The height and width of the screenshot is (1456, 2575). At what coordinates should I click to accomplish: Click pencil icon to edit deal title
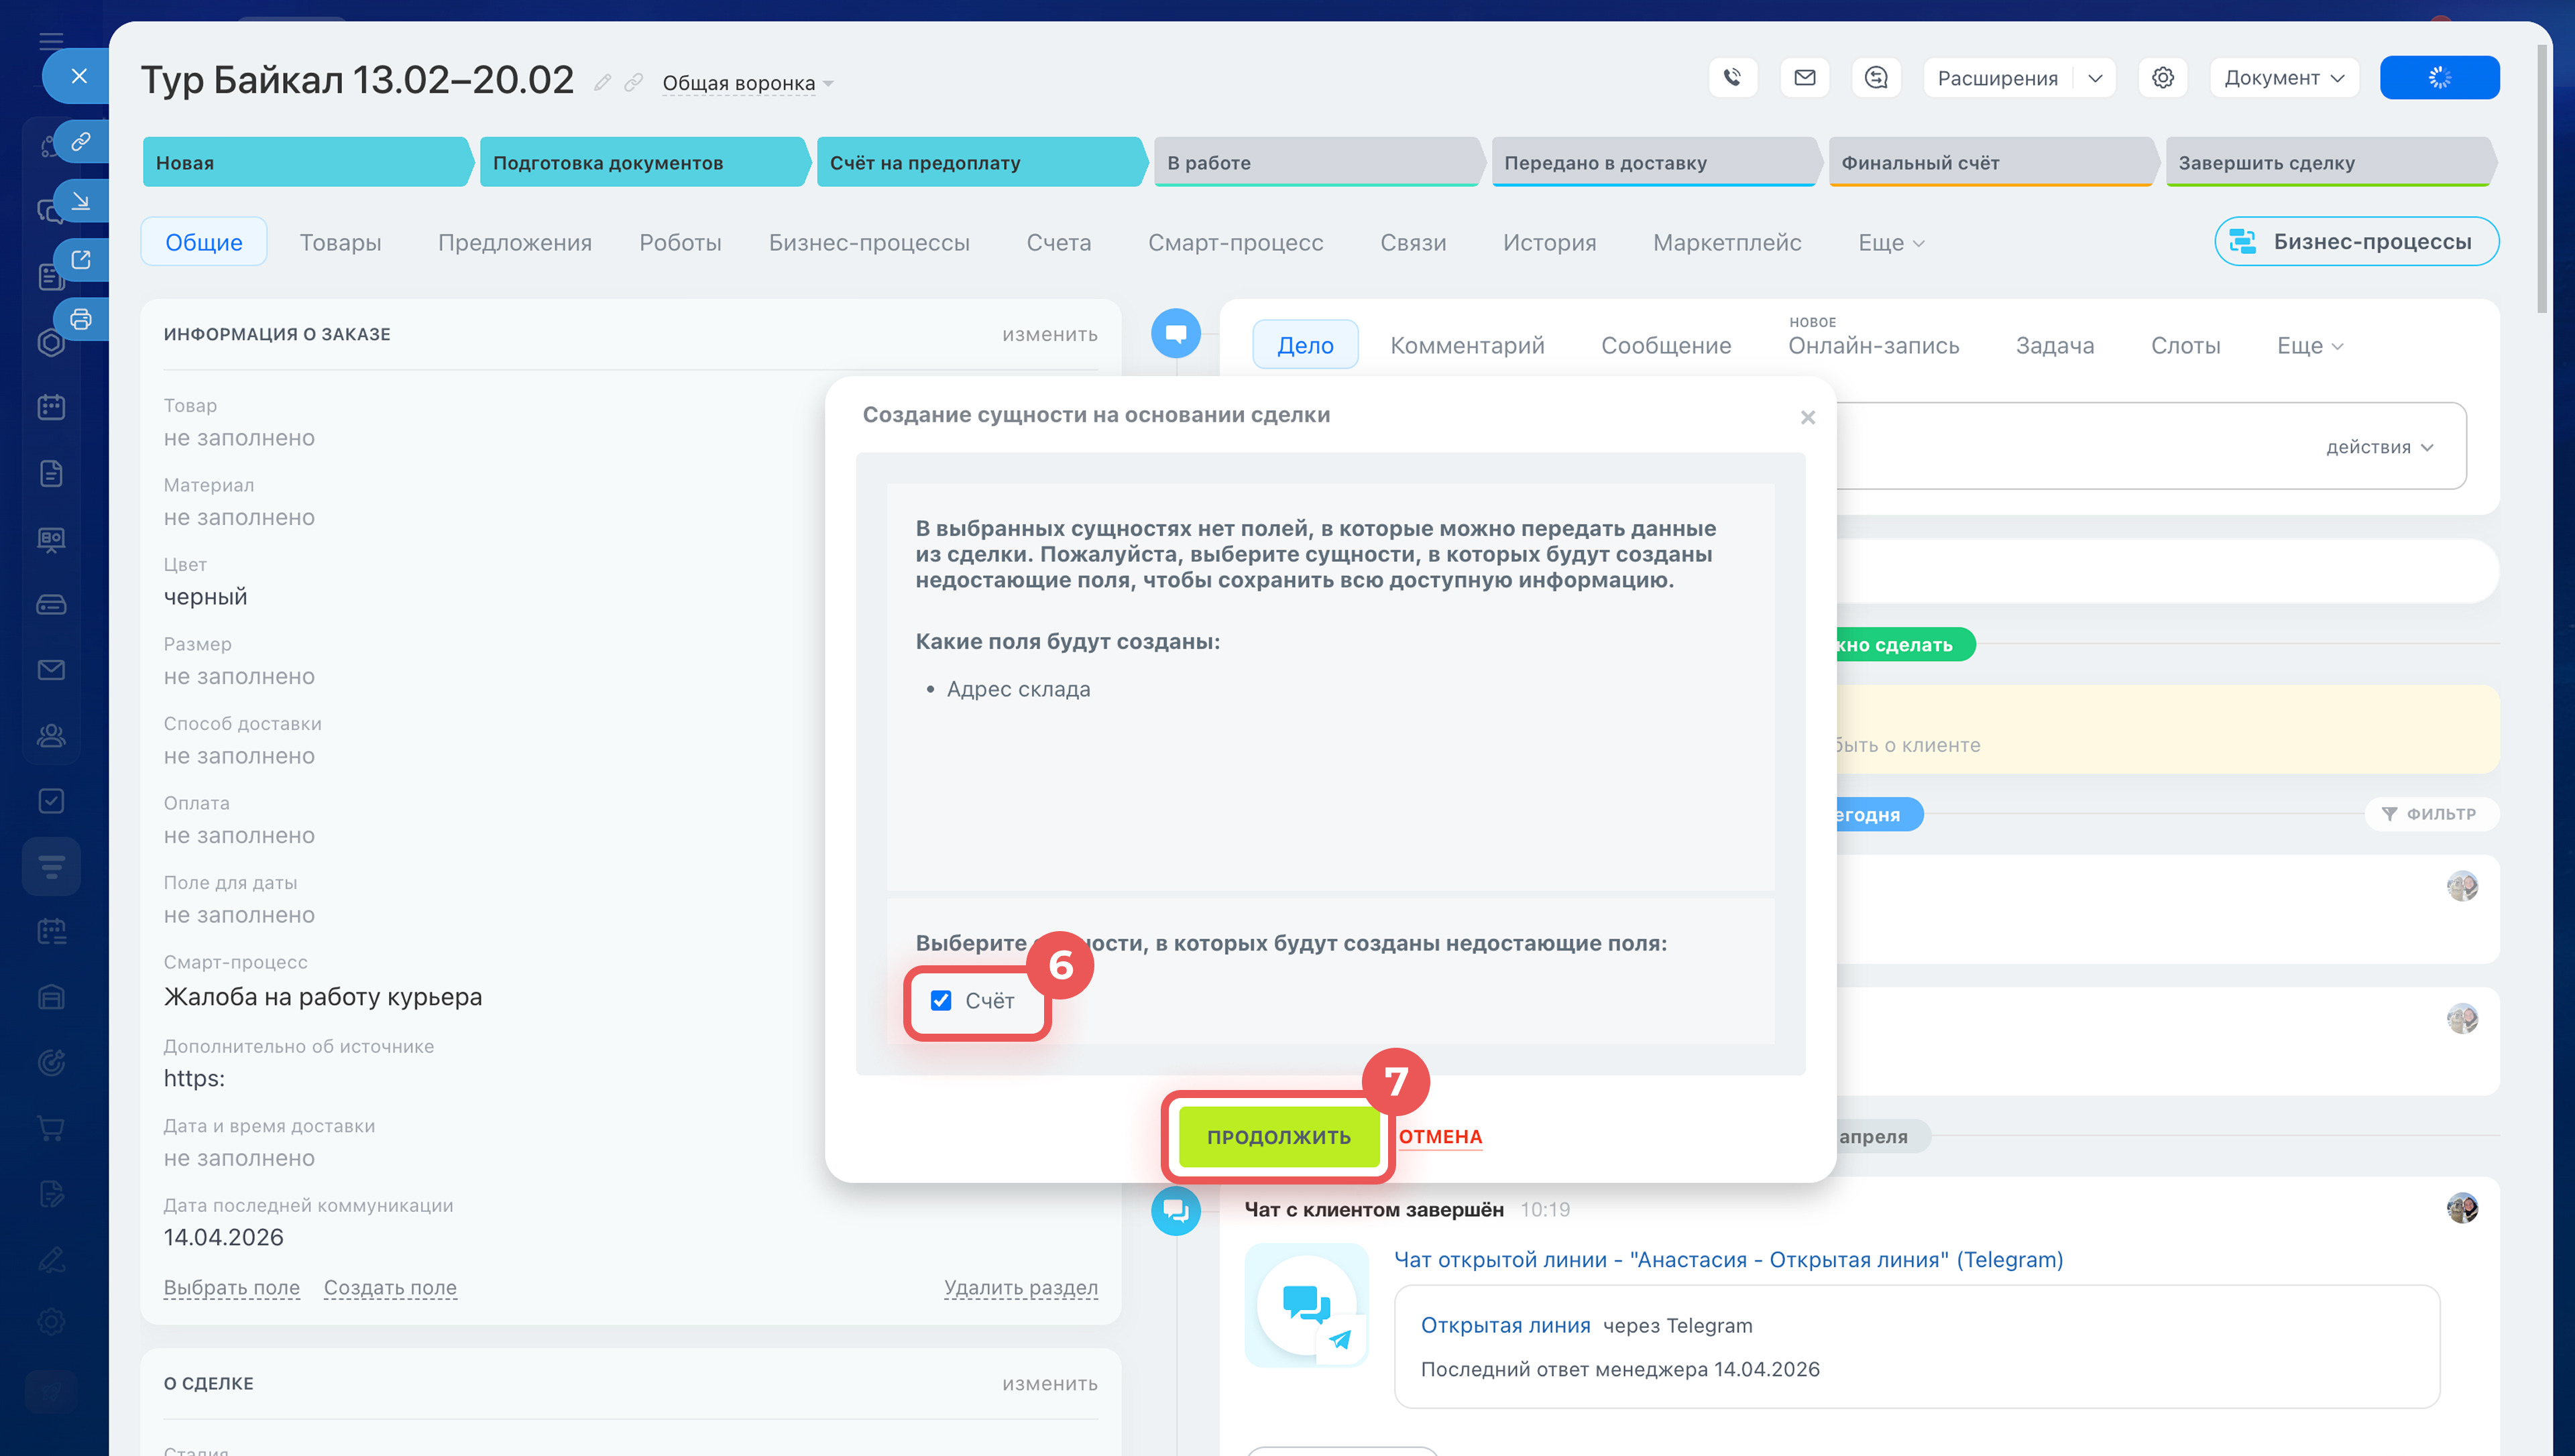click(602, 83)
